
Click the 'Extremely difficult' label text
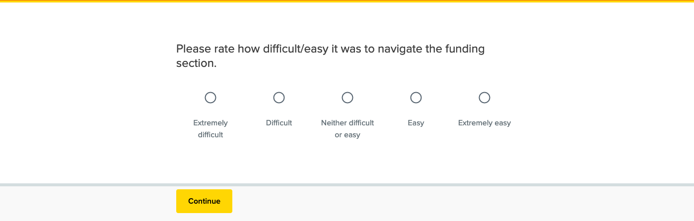coord(210,129)
